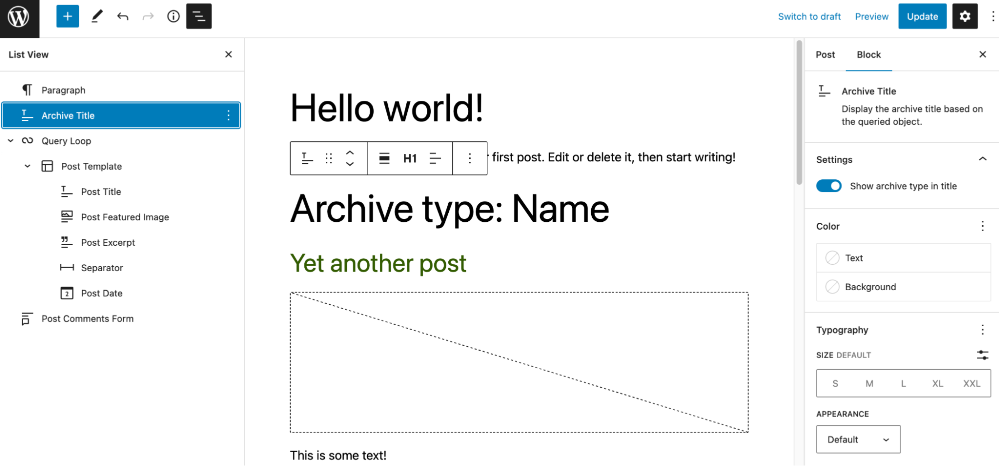The height and width of the screenshot is (466, 999).
Task: Open the H1 heading level dropdown
Action: pos(410,158)
